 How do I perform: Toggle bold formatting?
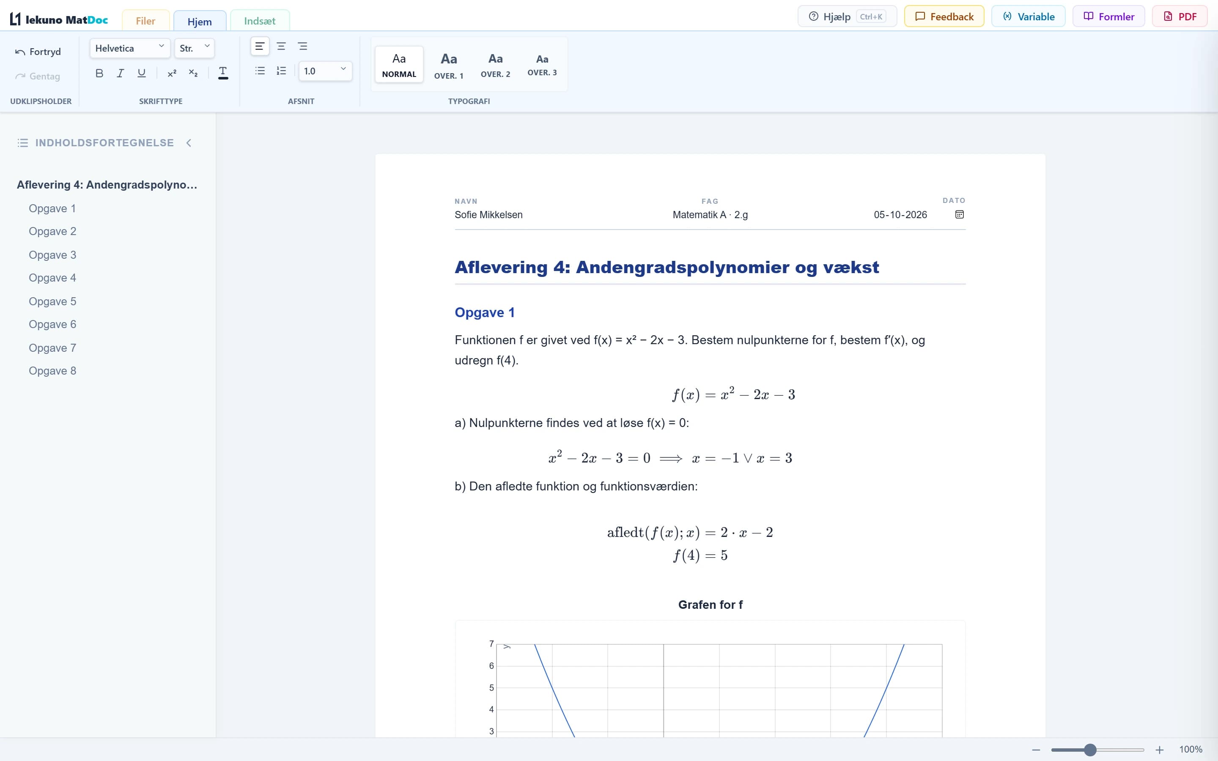pos(99,73)
